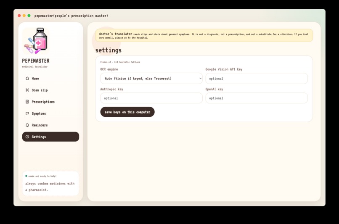Click the green status dot
The image size is (339, 224).
[26, 176]
